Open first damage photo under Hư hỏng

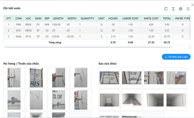tap(14, 78)
